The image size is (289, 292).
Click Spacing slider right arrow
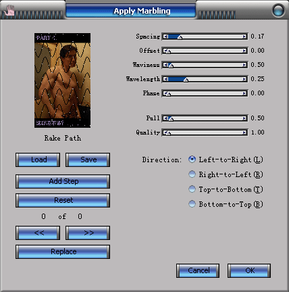[244, 36]
